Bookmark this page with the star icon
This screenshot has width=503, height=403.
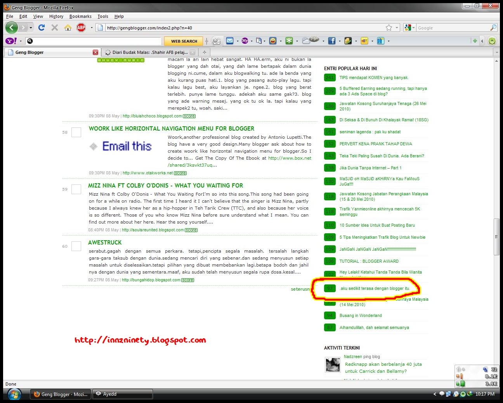coord(389,28)
